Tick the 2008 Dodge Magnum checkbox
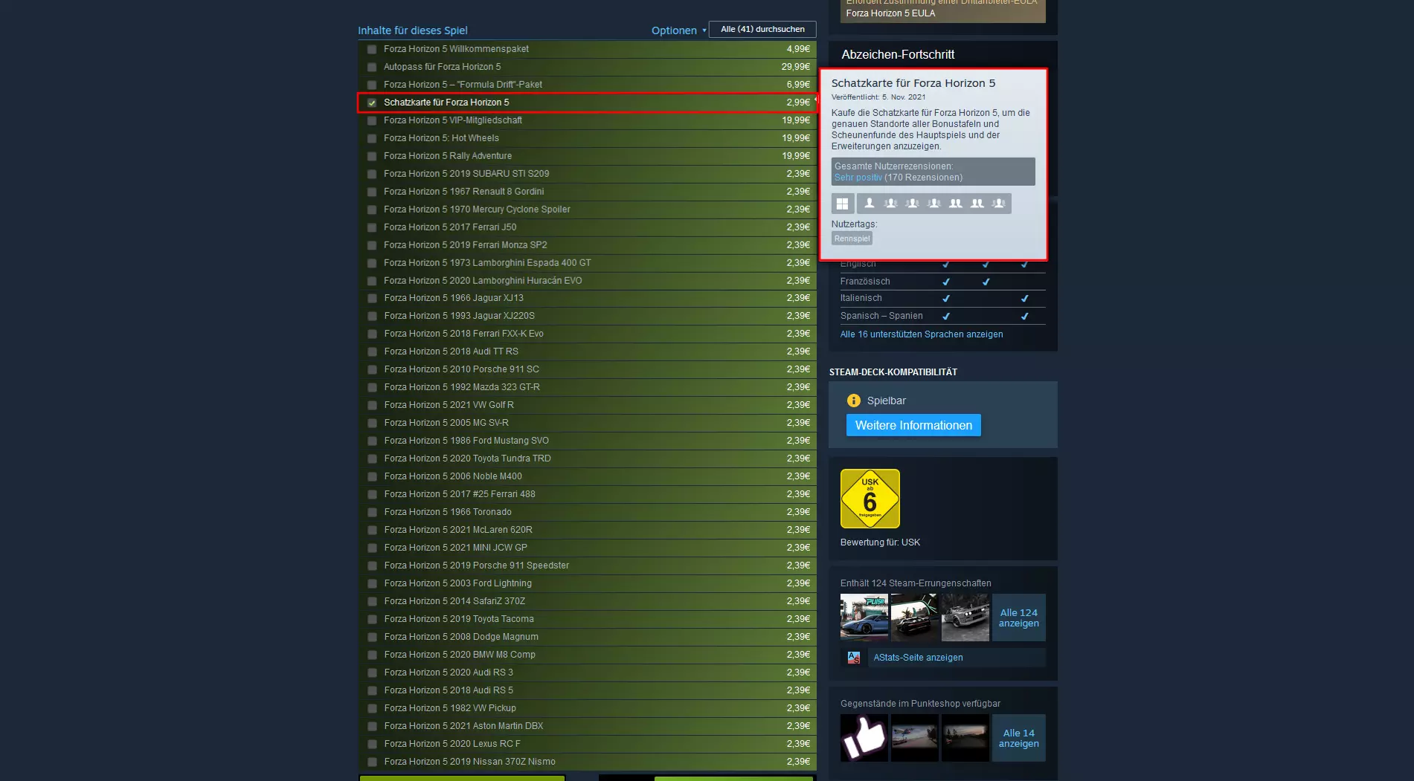1414x781 pixels. 372,637
